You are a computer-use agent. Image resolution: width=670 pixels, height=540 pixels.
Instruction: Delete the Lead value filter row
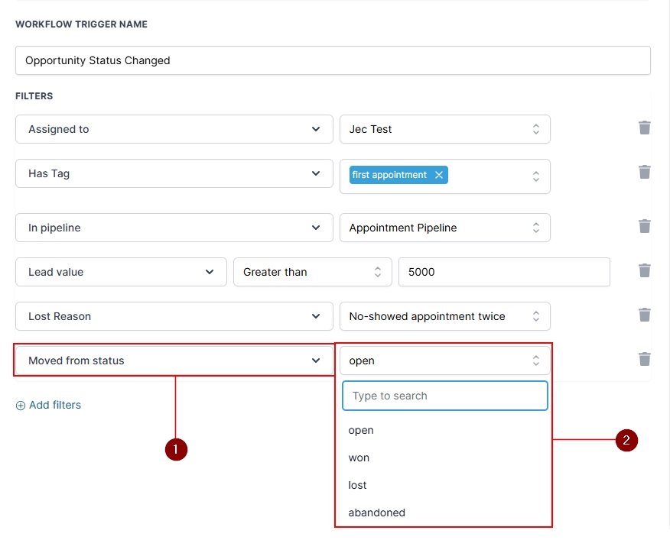[x=644, y=270]
